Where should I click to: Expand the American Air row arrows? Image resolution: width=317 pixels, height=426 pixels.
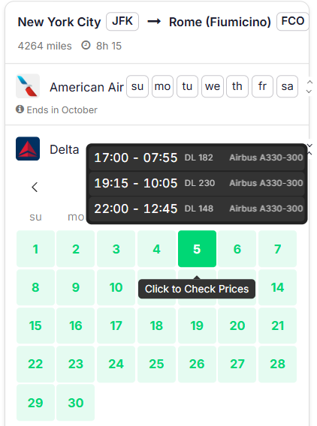(309, 86)
